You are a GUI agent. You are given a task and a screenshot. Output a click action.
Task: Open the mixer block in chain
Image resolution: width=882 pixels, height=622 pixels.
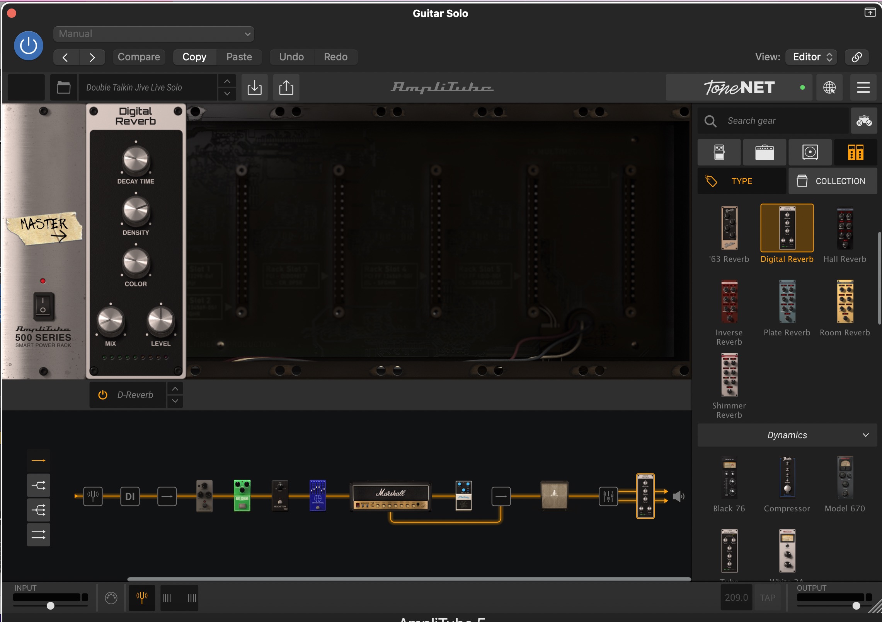608,496
